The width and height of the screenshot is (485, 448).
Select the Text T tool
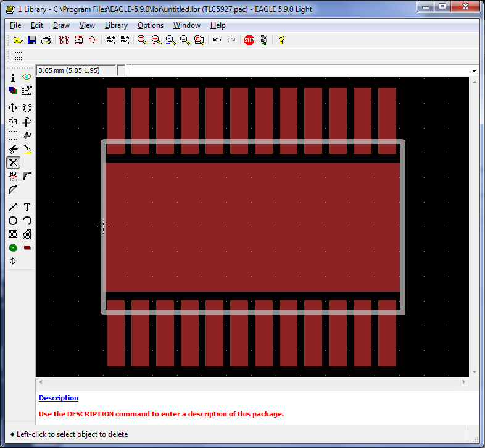[27, 207]
